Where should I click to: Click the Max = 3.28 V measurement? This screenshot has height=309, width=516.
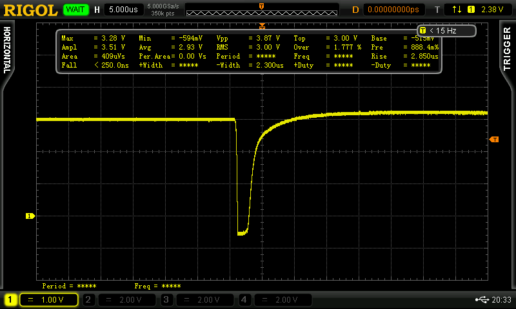(x=94, y=39)
